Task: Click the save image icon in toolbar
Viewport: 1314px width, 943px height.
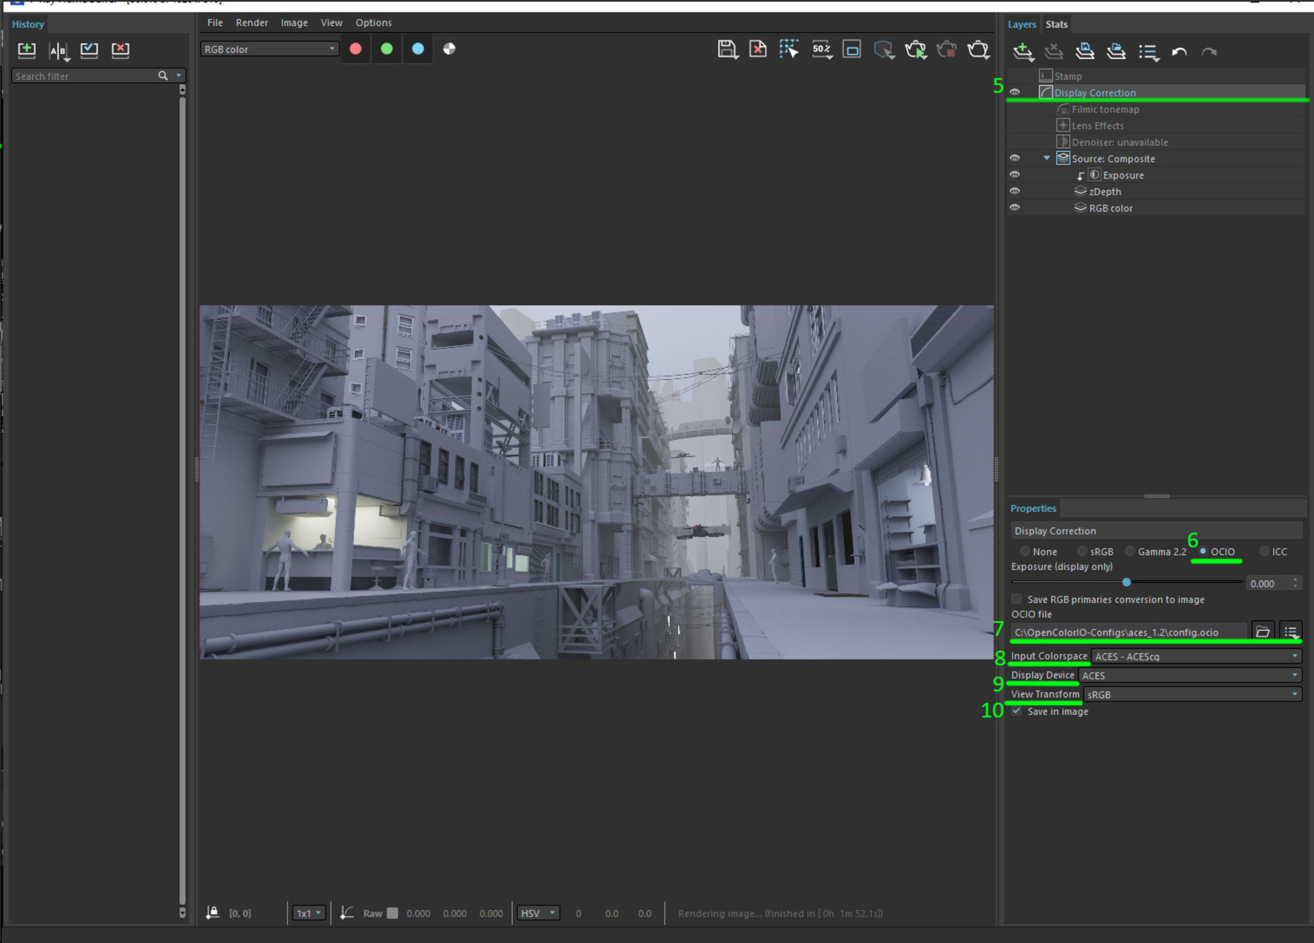Action: coord(726,49)
